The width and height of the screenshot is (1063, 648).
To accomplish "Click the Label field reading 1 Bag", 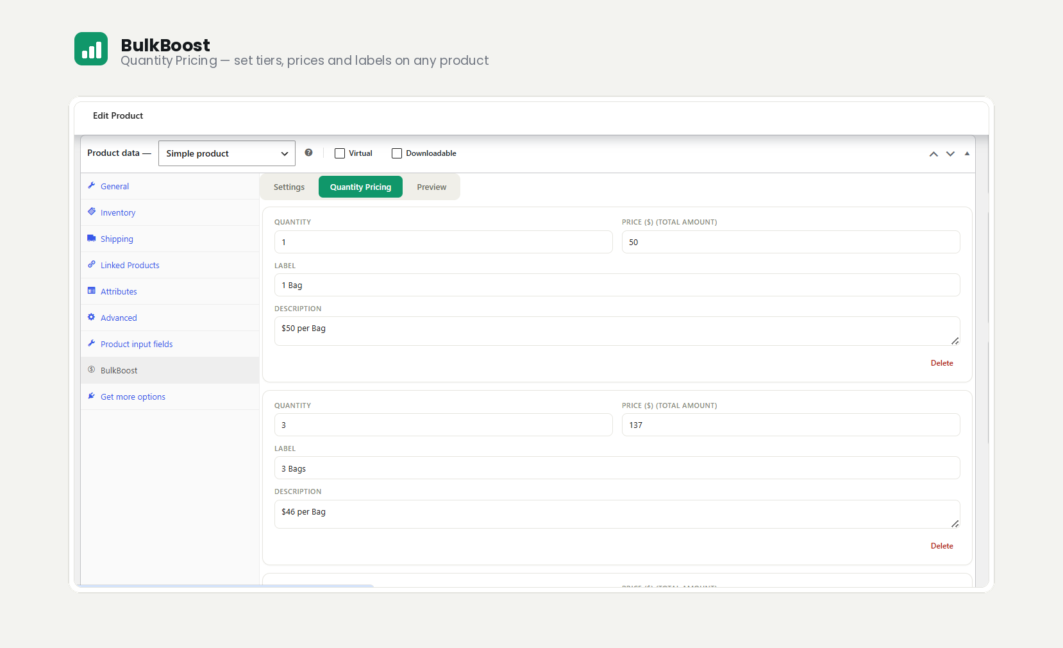I will tap(617, 285).
